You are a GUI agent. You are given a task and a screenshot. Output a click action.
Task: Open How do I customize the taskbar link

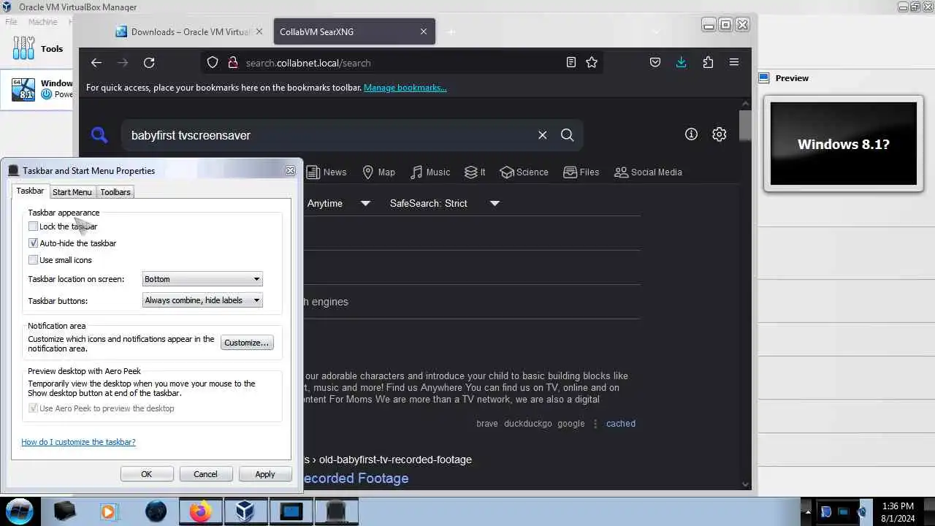[78, 442]
